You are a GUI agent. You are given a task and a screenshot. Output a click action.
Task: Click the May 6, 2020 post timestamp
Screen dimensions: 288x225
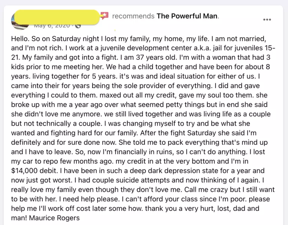point(52,26)
